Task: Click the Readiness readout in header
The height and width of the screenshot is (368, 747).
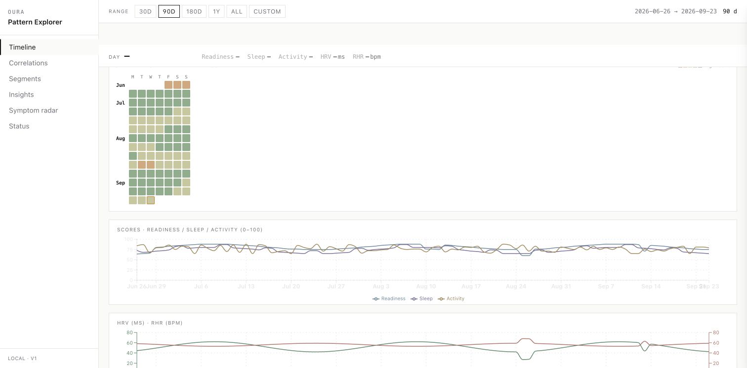Action: point(220,57)
